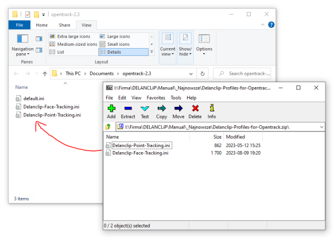Go up one folder level in 7-Zip

coord(109,127)
